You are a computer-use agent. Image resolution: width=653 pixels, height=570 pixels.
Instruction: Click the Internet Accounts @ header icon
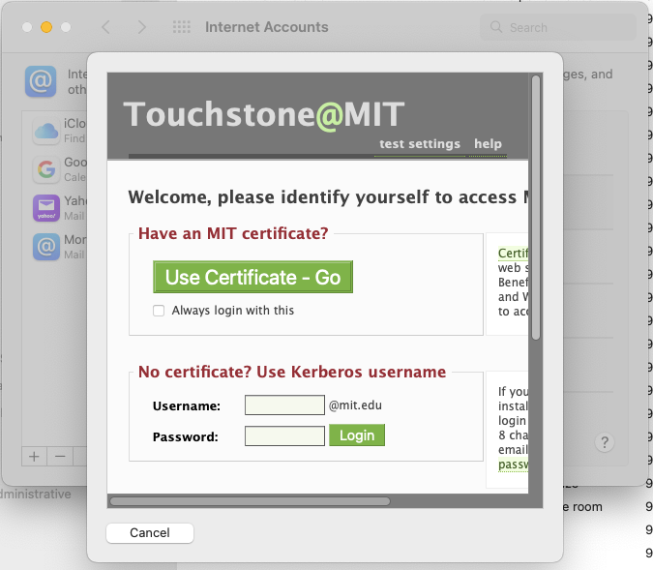(41, 81)
